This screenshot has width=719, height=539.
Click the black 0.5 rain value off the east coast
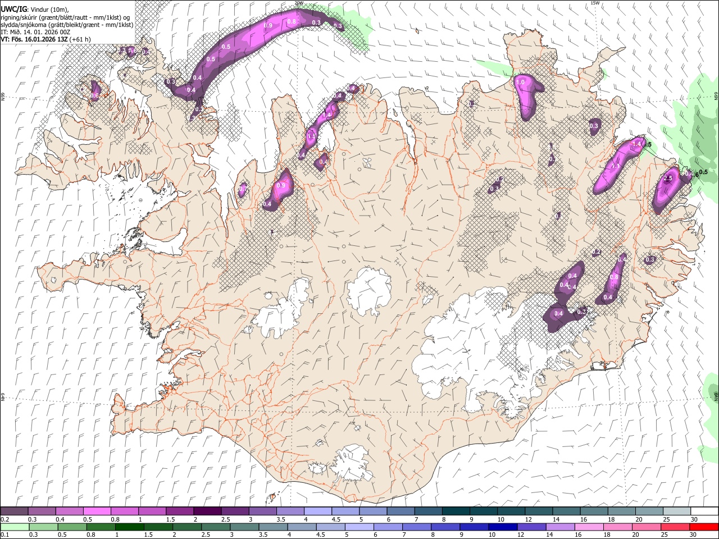tap(703, 172)
